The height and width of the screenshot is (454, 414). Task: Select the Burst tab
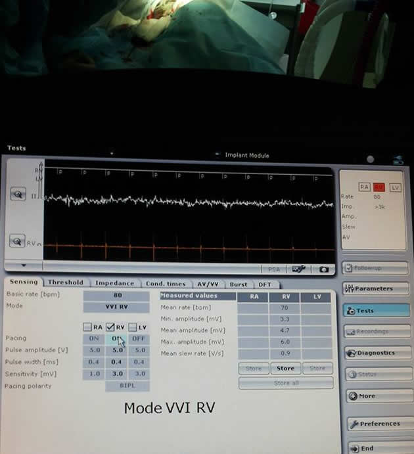pyautogui.click(x=239, y=284)
